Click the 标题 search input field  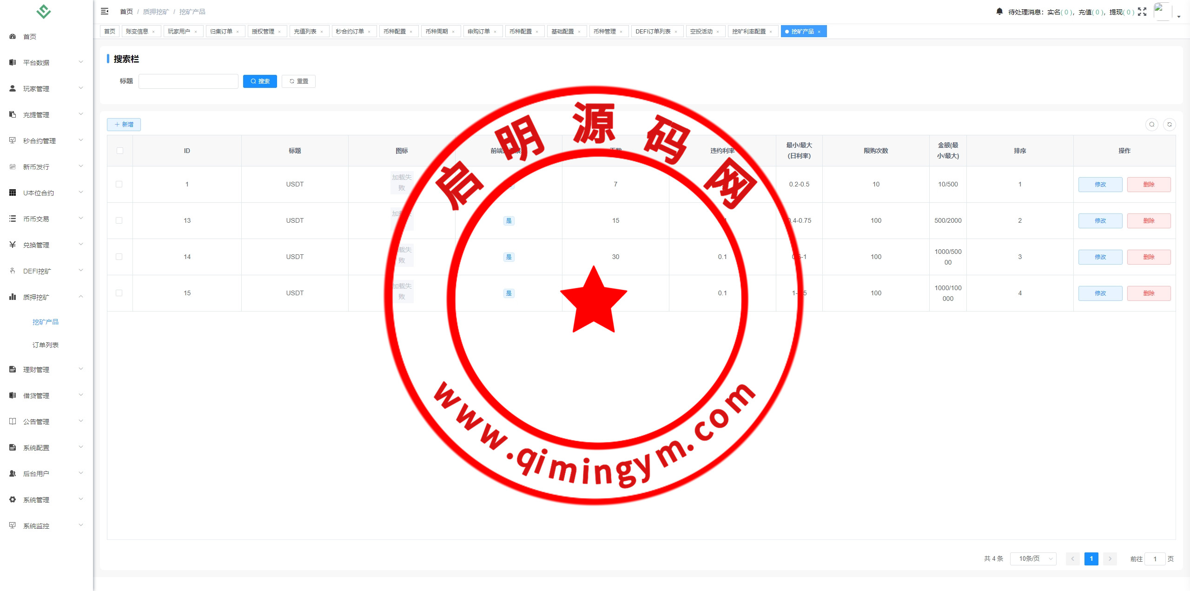pos(188,81)
